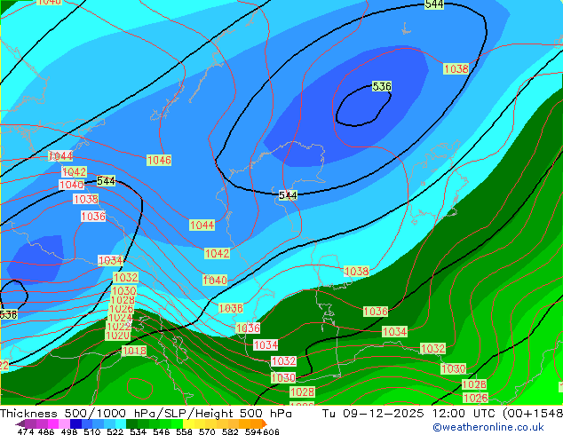Select the bright magenta legend swatch
This screenshot has height=435, width=563.
point(53,423)
